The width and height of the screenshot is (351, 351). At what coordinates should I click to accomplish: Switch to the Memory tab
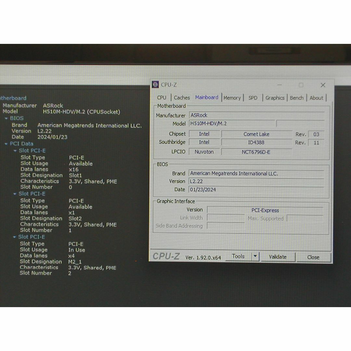tap(232, 98)
